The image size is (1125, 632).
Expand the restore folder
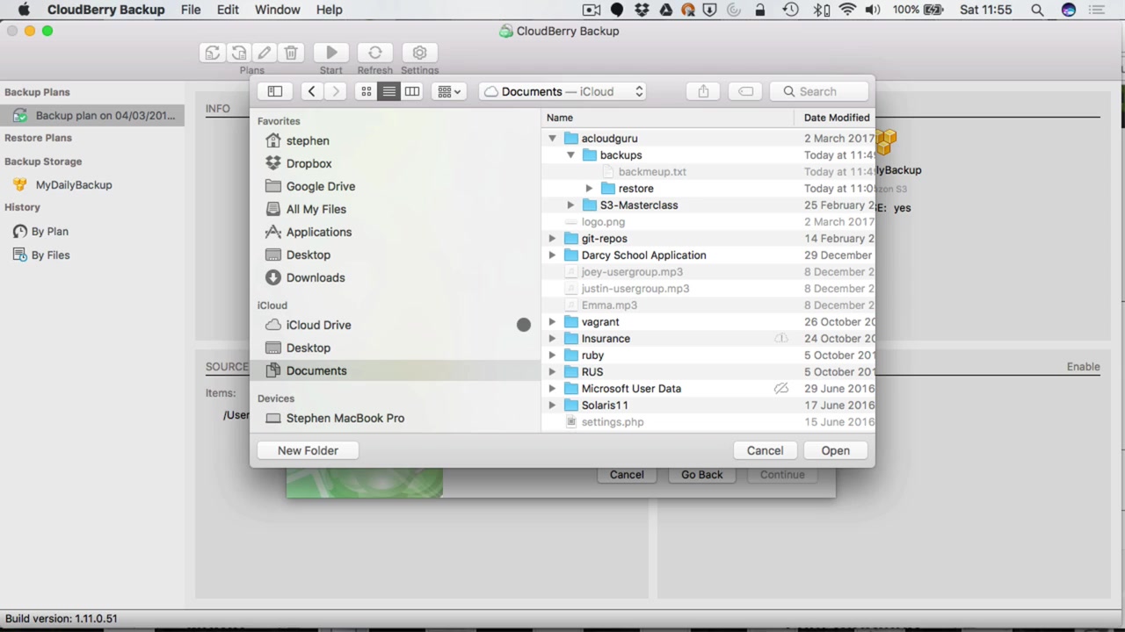coord(589,189)
